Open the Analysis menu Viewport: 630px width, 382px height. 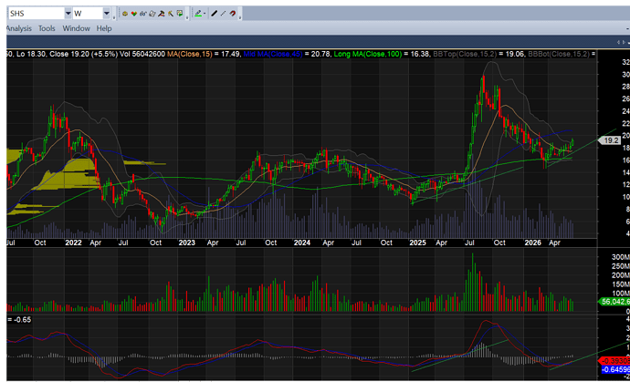[x=19, y=28]
